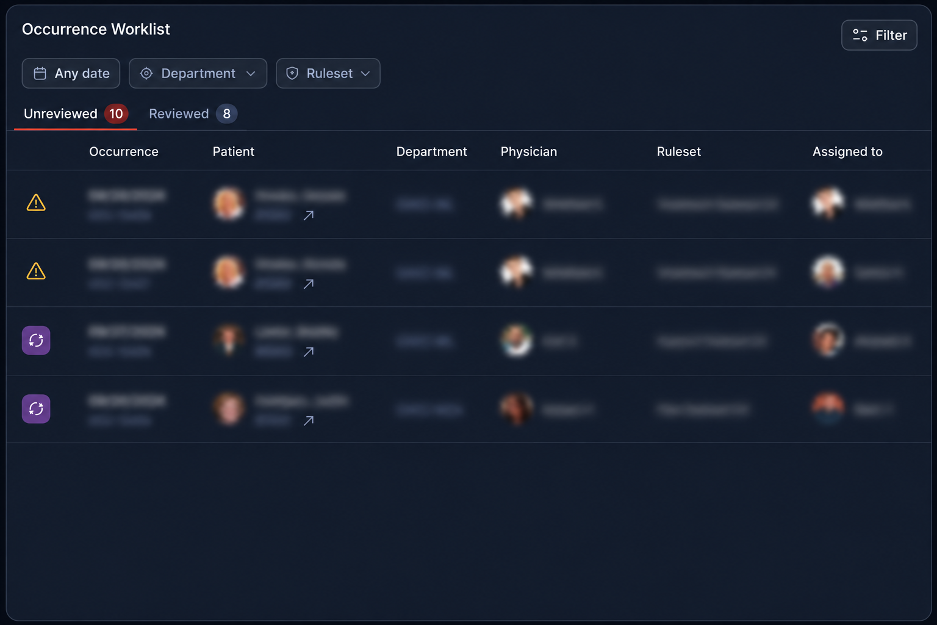Click the Ruleset shield icon
937x625 pixels.
pos(292,73)
